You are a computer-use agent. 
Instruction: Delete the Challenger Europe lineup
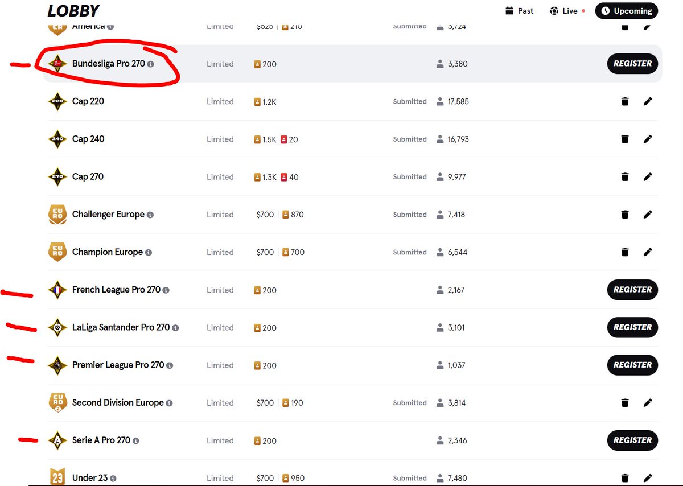(x=625, y=214)
